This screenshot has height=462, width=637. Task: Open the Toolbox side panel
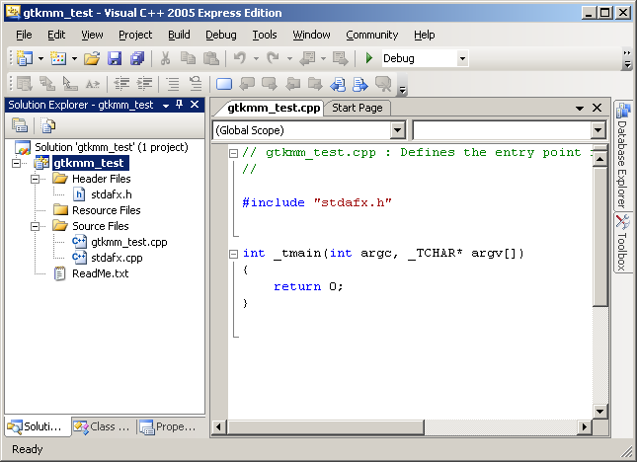622,241
